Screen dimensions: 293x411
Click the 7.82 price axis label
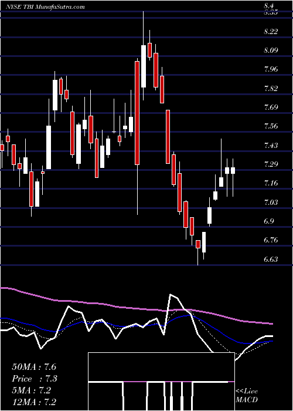point(271,88)
